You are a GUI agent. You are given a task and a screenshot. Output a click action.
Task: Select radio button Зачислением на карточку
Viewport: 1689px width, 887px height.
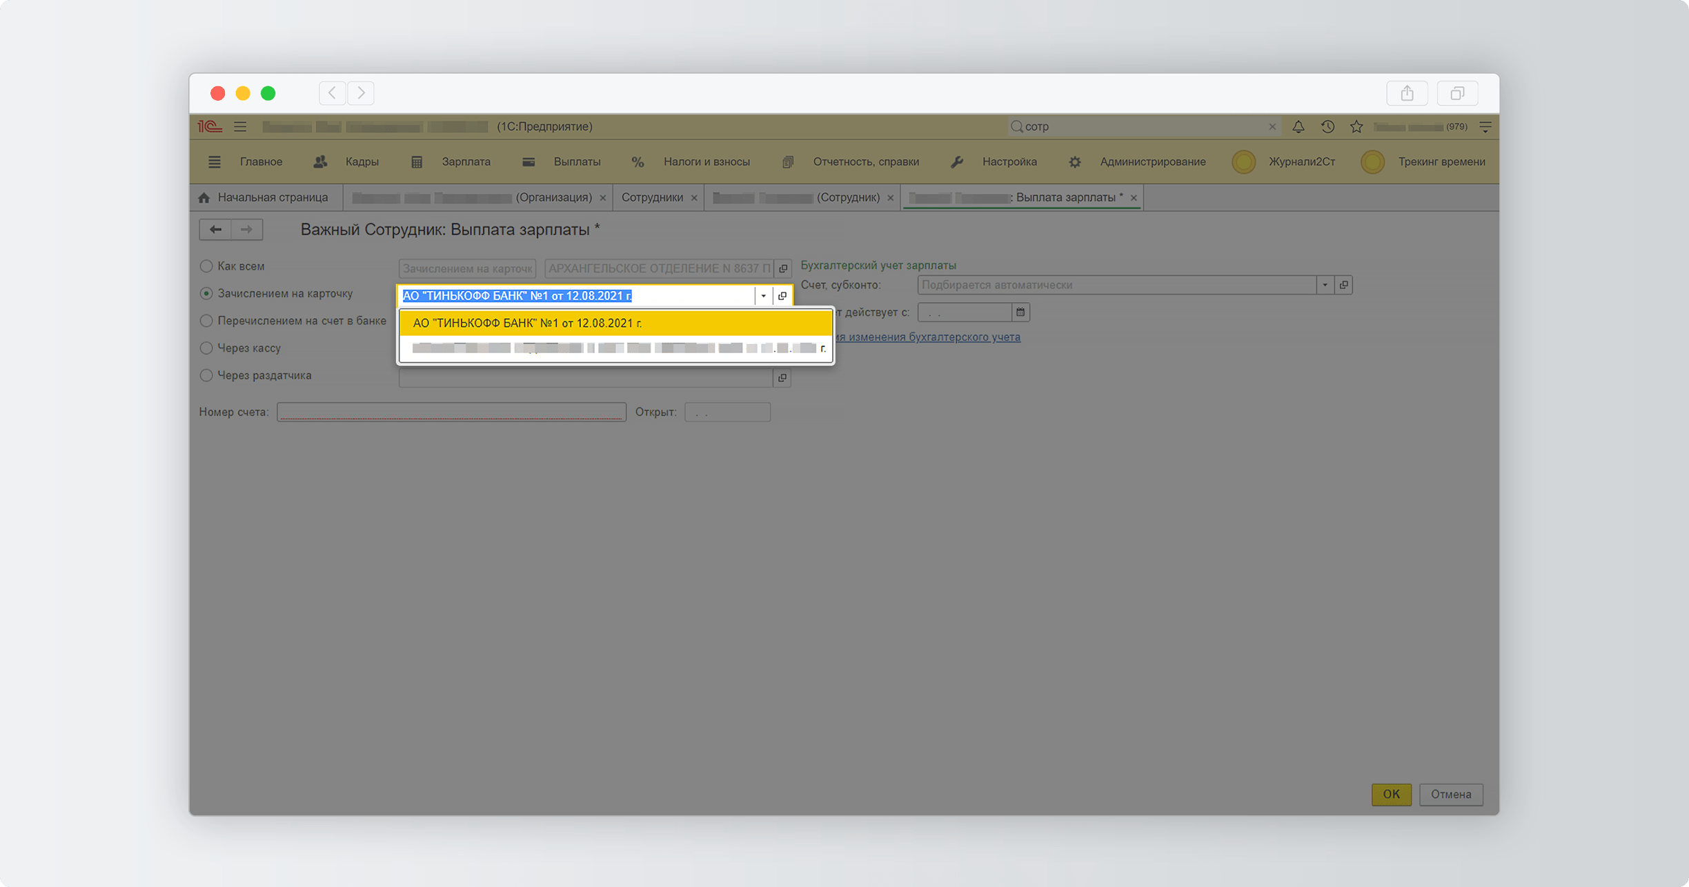(x=207, y=292)
